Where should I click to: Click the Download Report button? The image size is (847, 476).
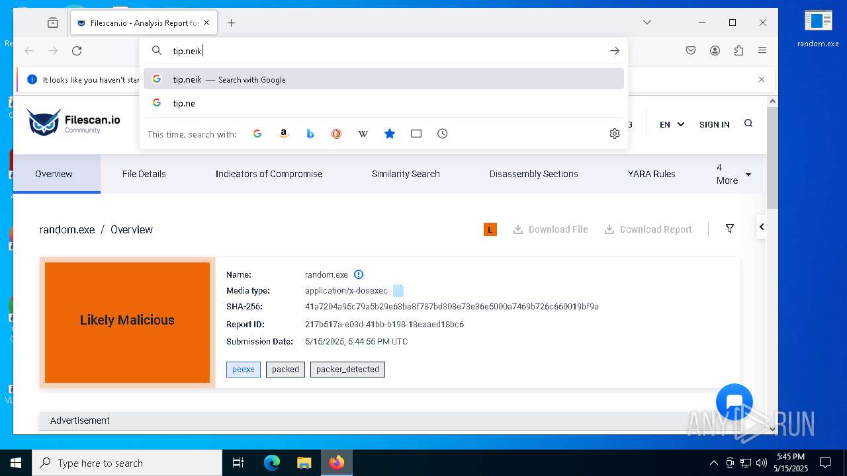[x=648, y=229]
